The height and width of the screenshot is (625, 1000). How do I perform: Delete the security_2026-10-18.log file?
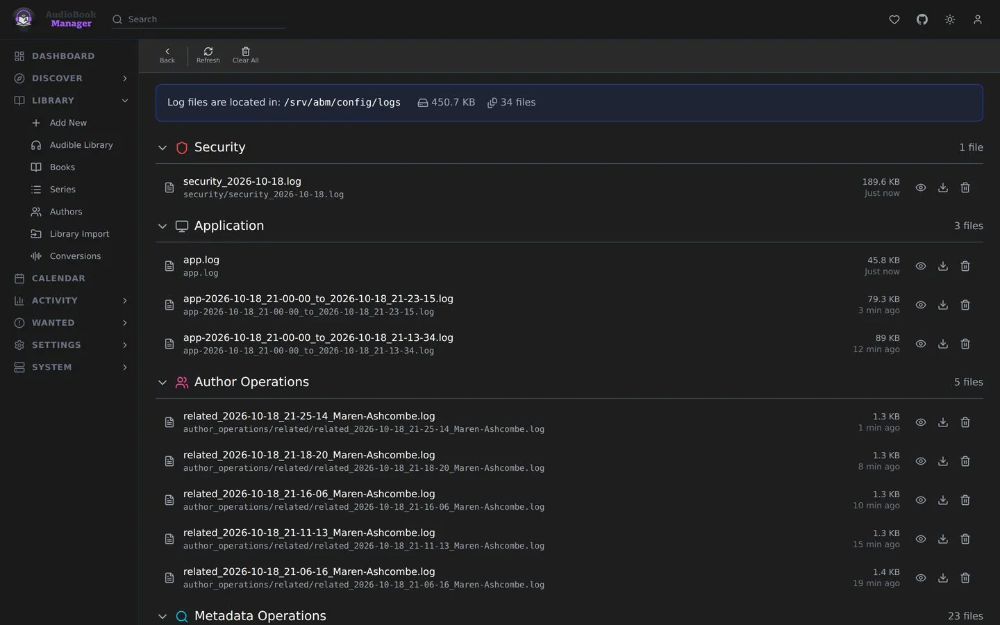965,187
